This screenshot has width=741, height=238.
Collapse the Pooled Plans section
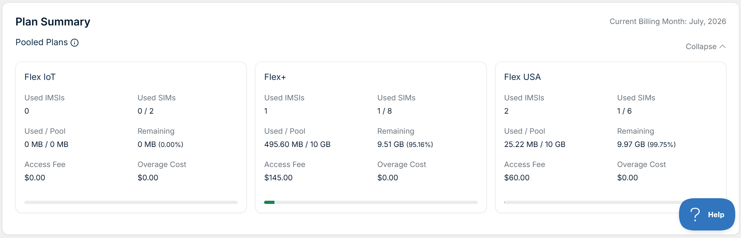click(706, 47)
